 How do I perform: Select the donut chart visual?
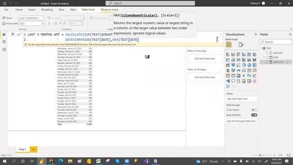pyautogui.click(x=249, y=65)
